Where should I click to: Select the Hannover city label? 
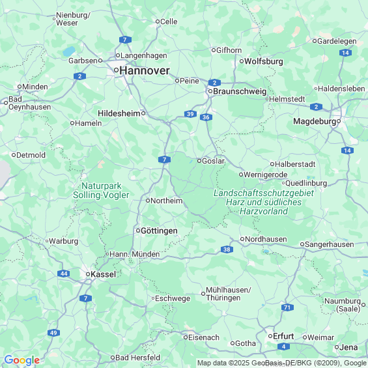point(145,70)
